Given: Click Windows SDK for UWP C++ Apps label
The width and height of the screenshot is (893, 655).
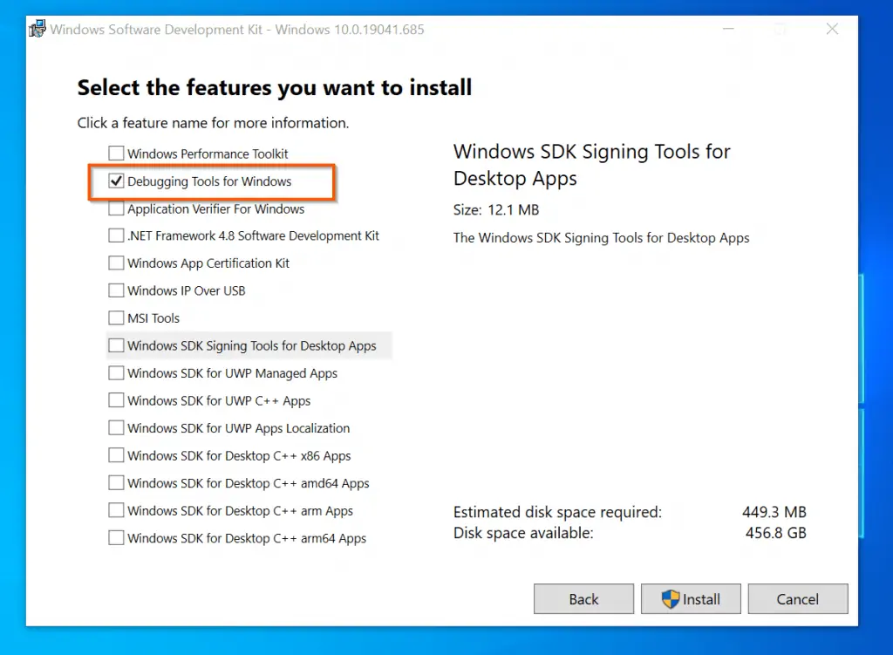Looking at the screenshot, I should [x=219, y=401].
